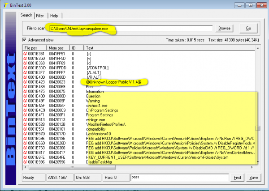Click the unicode icon of row 0001E4C9
The width and height of the screenshot is (269, 191).
click(x=25, y=110)
